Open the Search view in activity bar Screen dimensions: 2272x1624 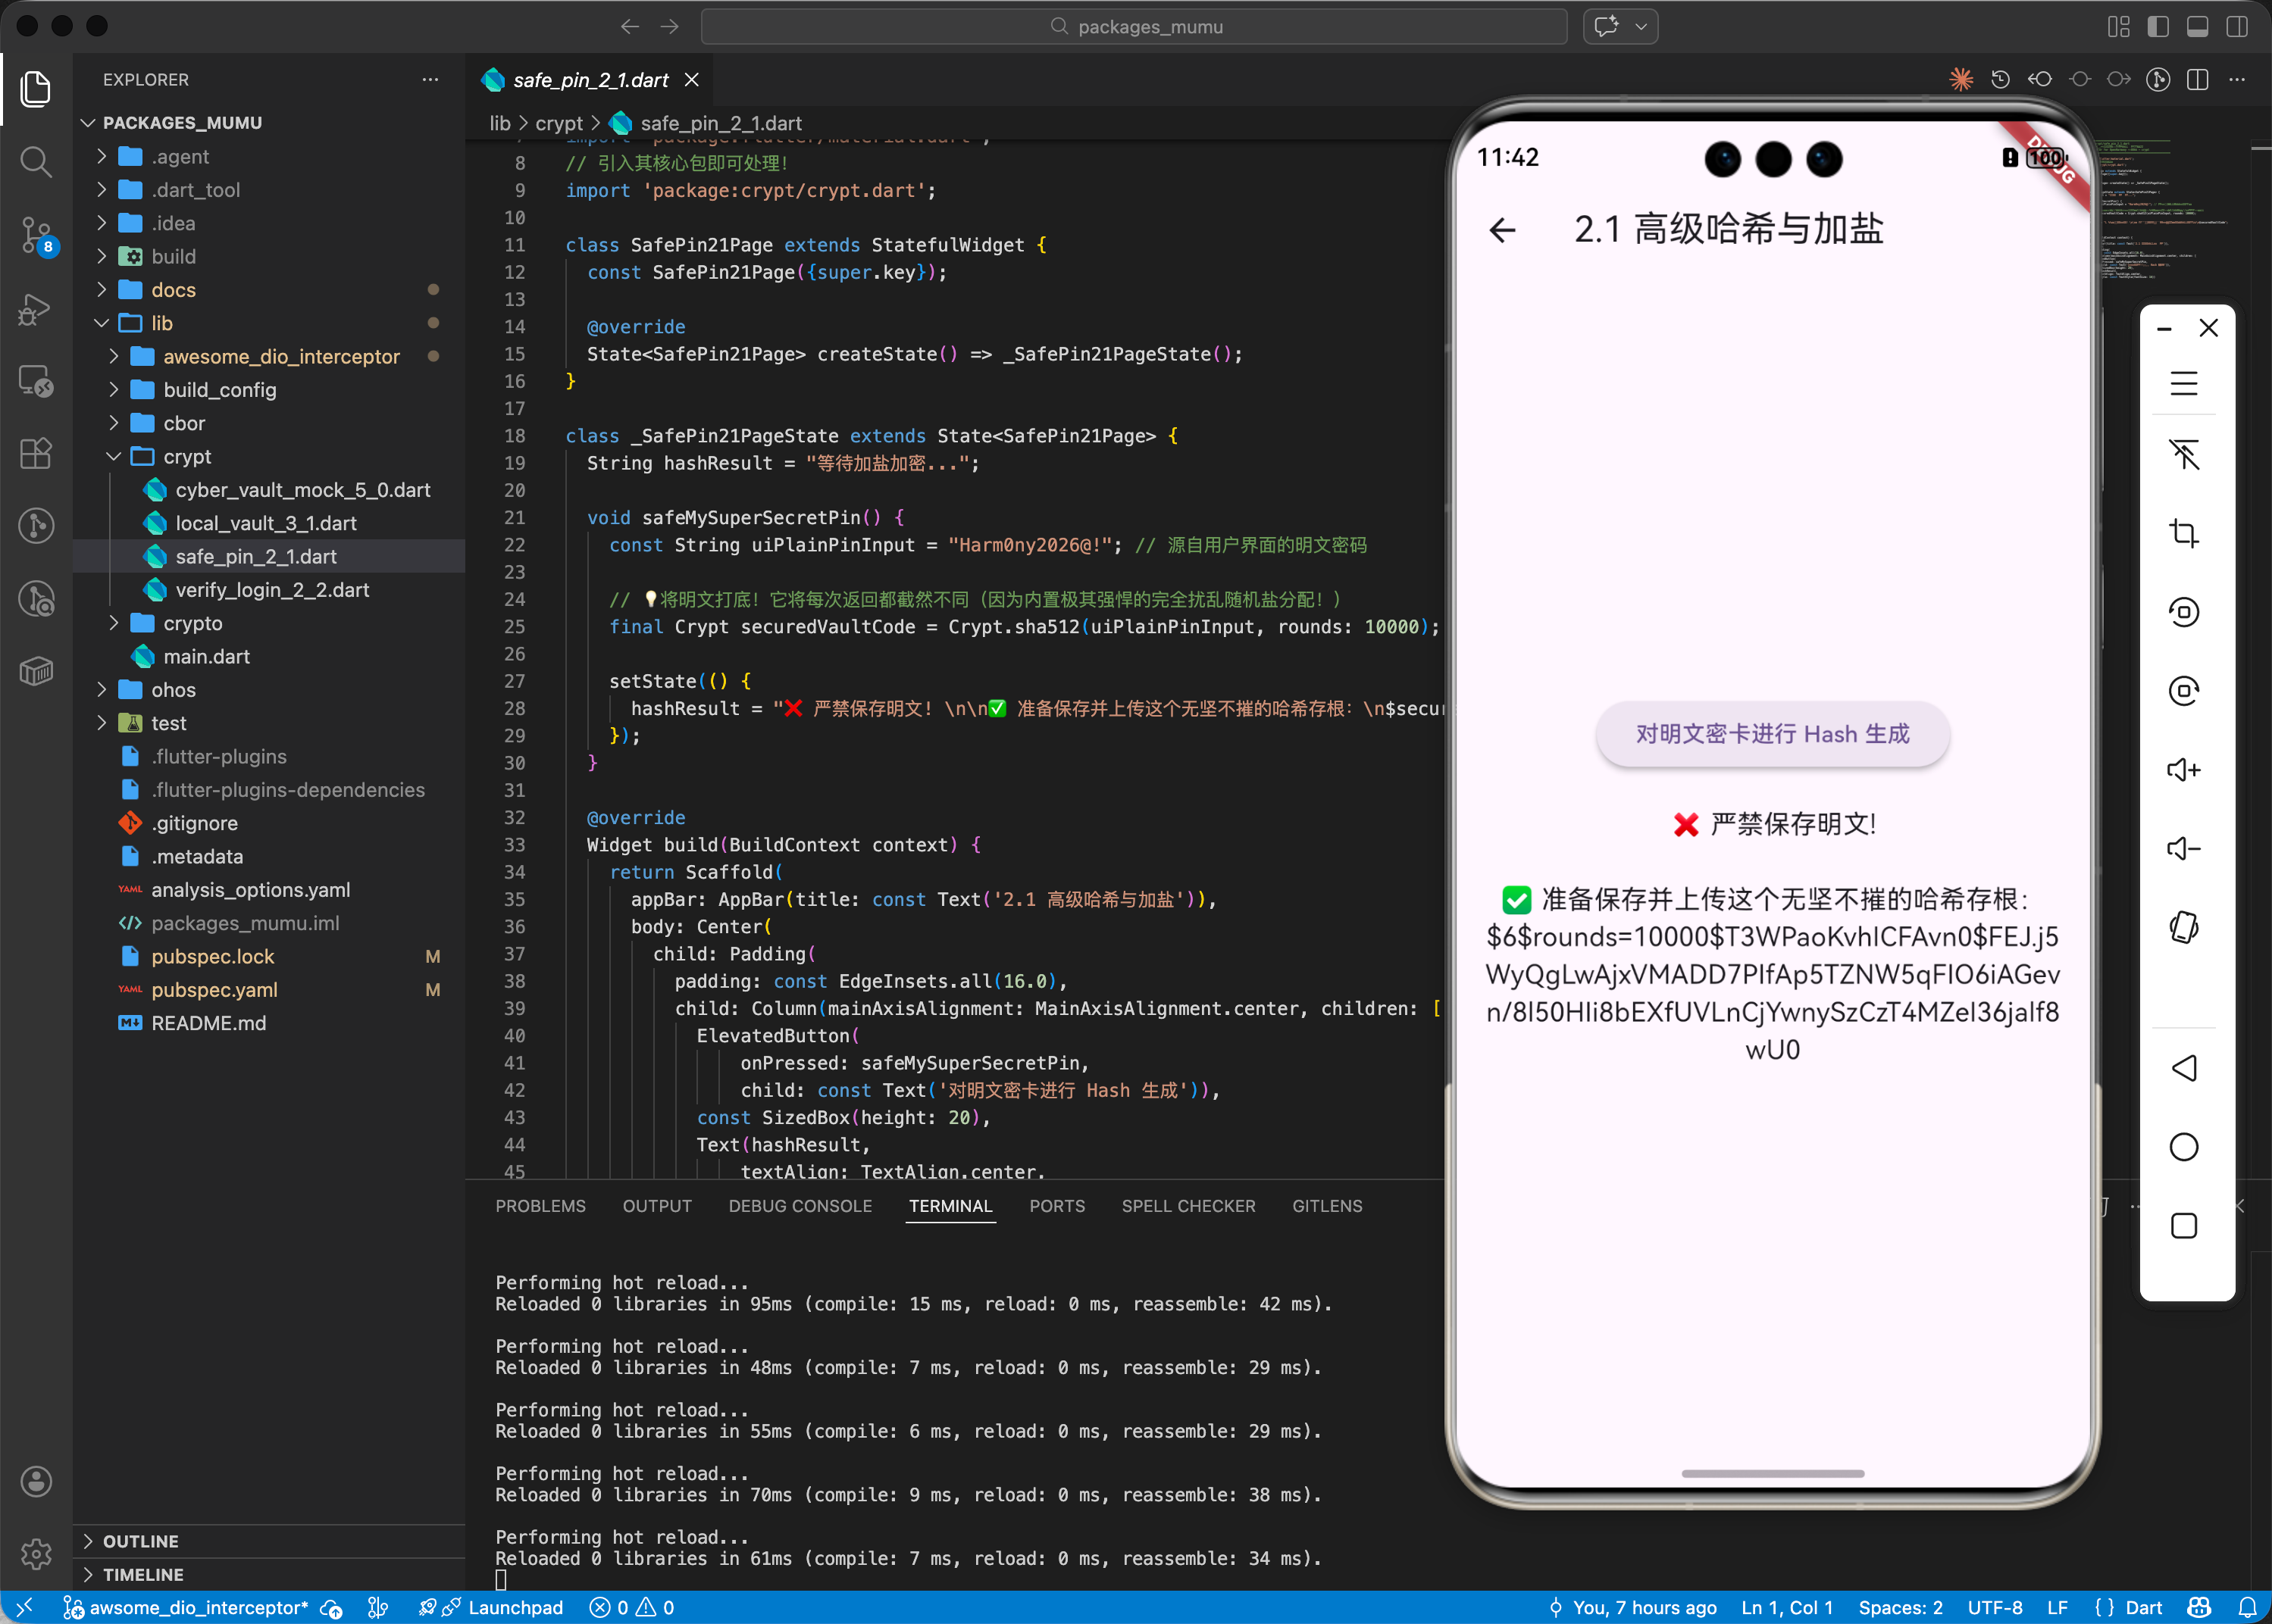pyautogui.click(x=36, y=162)
